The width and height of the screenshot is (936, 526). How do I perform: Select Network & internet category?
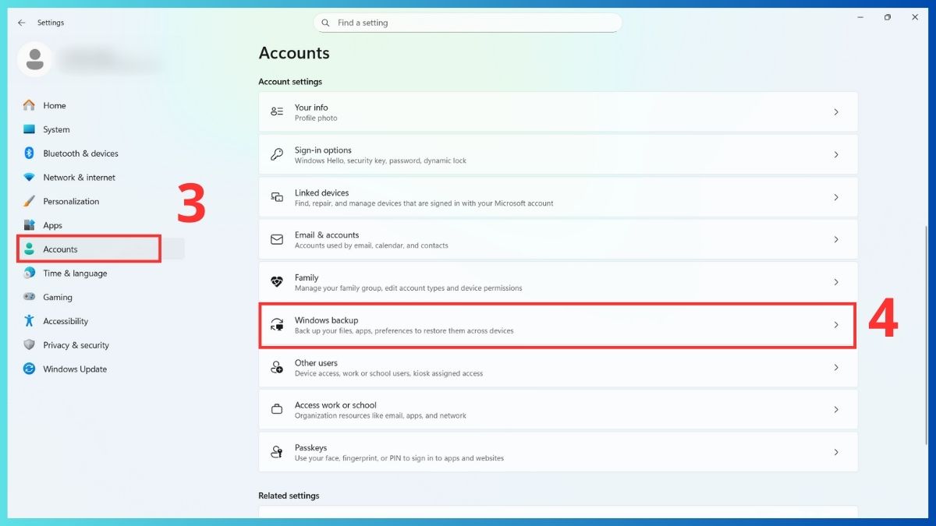pyautogui.click(x=79, y=178)
